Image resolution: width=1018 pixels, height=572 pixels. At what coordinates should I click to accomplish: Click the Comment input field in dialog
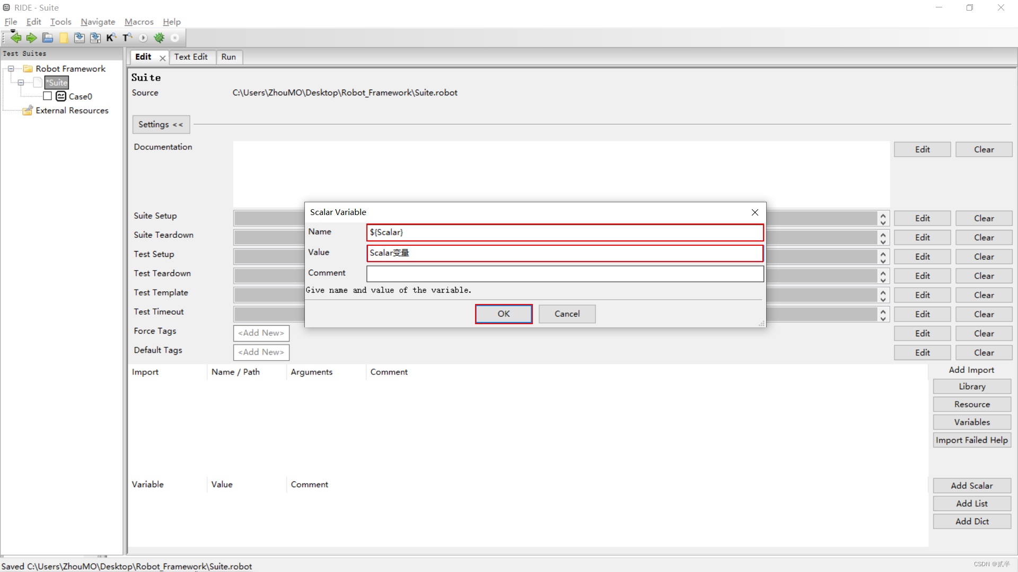[x=565, y=273]
